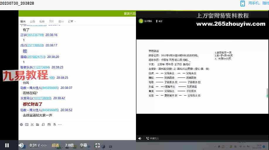Image resolution: width=269 pixels, height=150 pixels.
Task: Click the image send icon in chat toolbar
Action: point(49,125)
